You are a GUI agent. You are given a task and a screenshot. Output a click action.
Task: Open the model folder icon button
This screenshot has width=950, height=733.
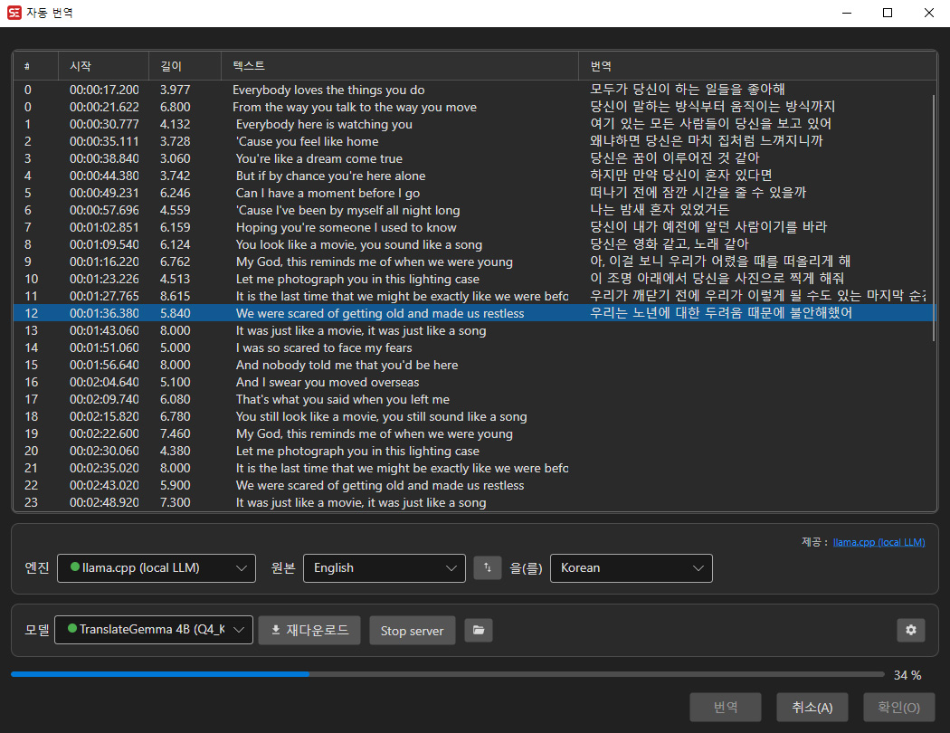click(x=478, y=630)
